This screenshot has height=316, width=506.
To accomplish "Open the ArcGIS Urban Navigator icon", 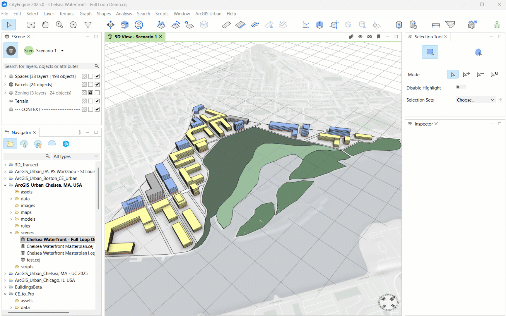I will (x=66, y=144).
